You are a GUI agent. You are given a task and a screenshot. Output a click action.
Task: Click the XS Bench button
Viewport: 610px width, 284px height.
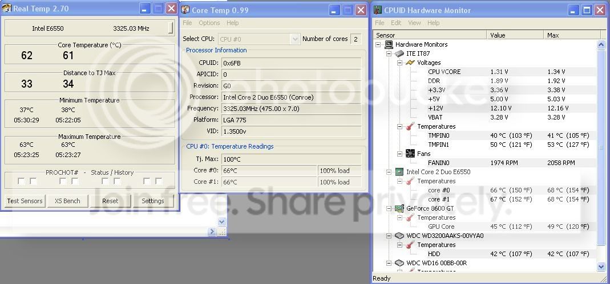tap(68, 201)
